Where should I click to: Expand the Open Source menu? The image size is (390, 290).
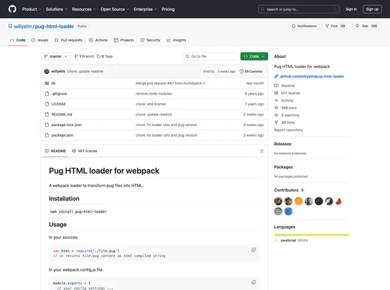click(115, 9)
